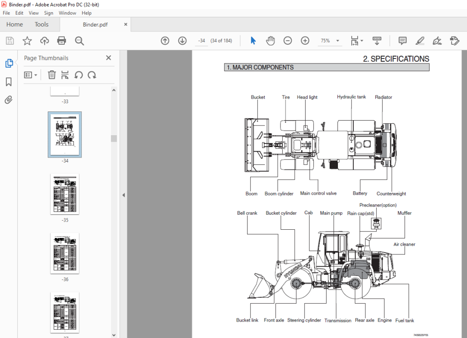
Task: Close the Page Thumbnails panel
Action: (109, 58)
